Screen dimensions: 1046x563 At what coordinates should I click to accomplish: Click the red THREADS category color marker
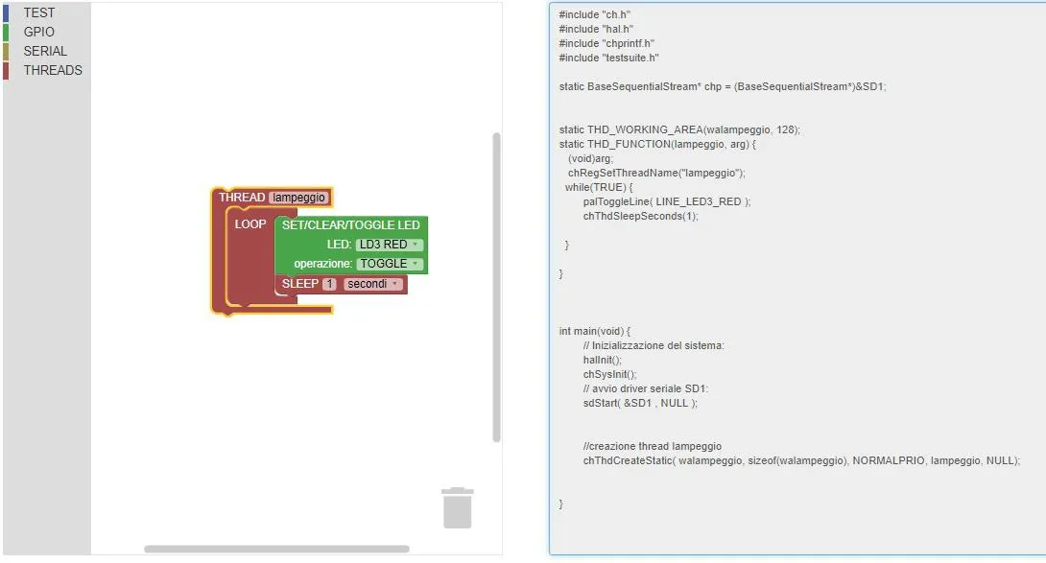tap(6, 71)
